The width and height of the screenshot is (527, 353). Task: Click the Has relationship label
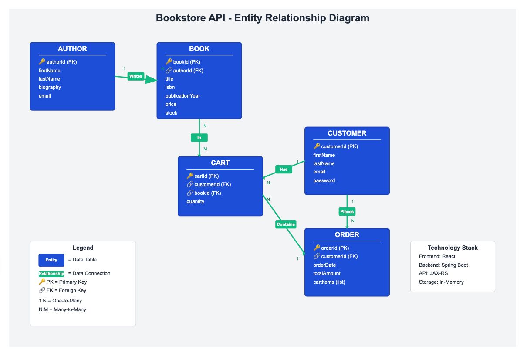pos(284,170)
